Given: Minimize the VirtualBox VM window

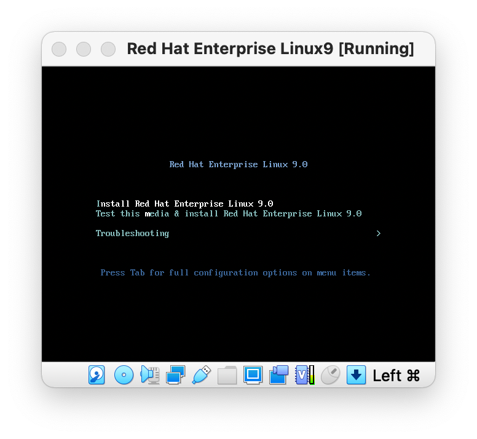Looking at the screenshot, I should coord(84,49).
